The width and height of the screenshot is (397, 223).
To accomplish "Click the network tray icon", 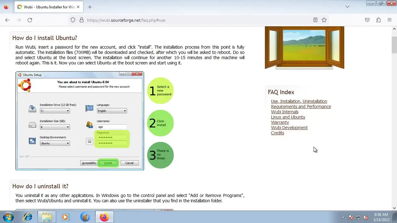I will coord(358,217).
